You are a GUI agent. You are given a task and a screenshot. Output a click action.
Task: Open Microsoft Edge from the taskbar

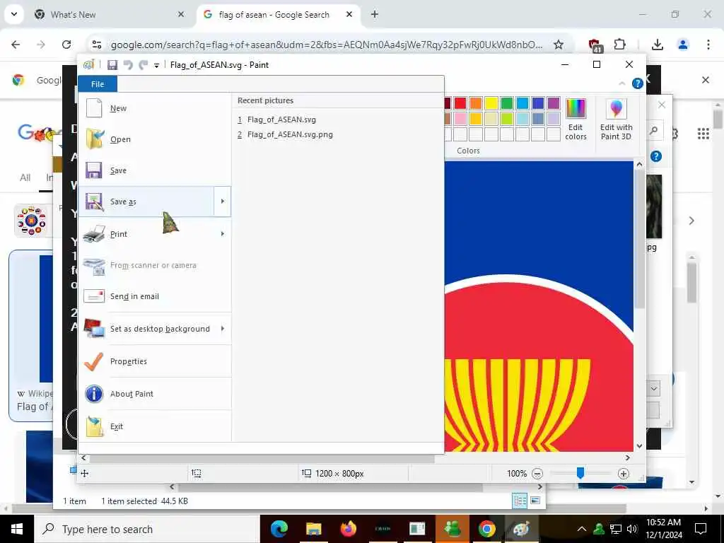coord(279,529)
